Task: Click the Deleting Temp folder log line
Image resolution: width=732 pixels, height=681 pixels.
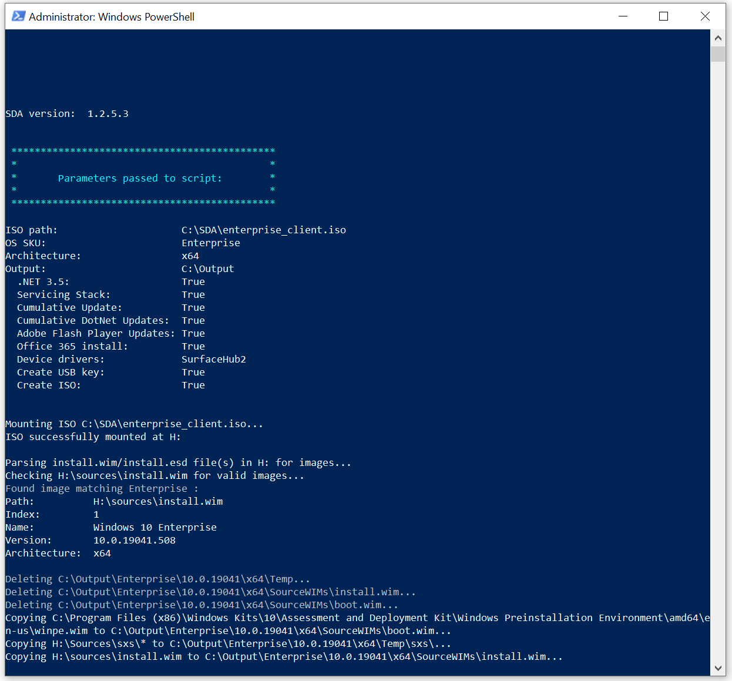Action: (x=157, y=579)
